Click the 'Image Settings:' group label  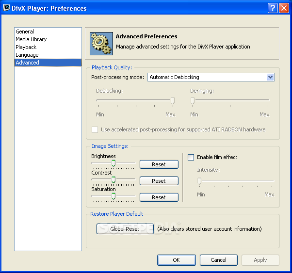pos(110,146)
